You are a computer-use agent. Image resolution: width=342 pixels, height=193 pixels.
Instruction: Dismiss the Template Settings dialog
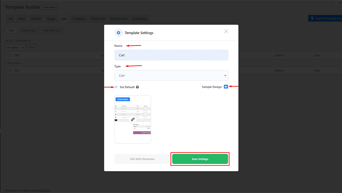(x=226, y=31)
